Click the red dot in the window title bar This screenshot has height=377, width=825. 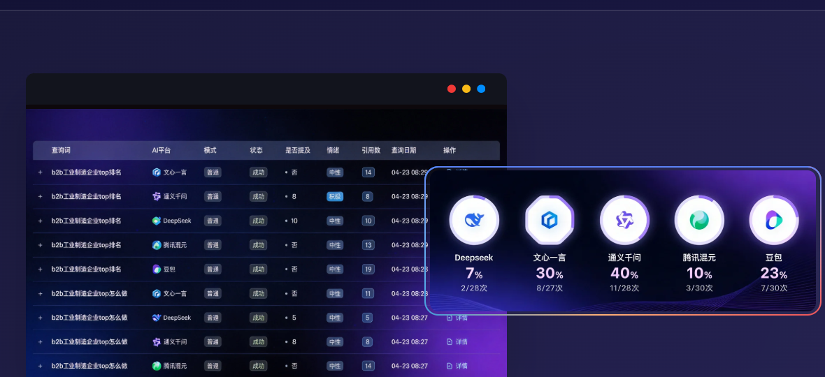coord(452,89)
